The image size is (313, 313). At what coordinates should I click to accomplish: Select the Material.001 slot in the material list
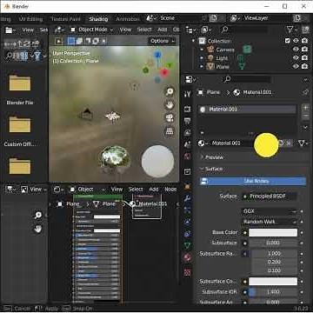pyautogui.click(x=247, y=110)
